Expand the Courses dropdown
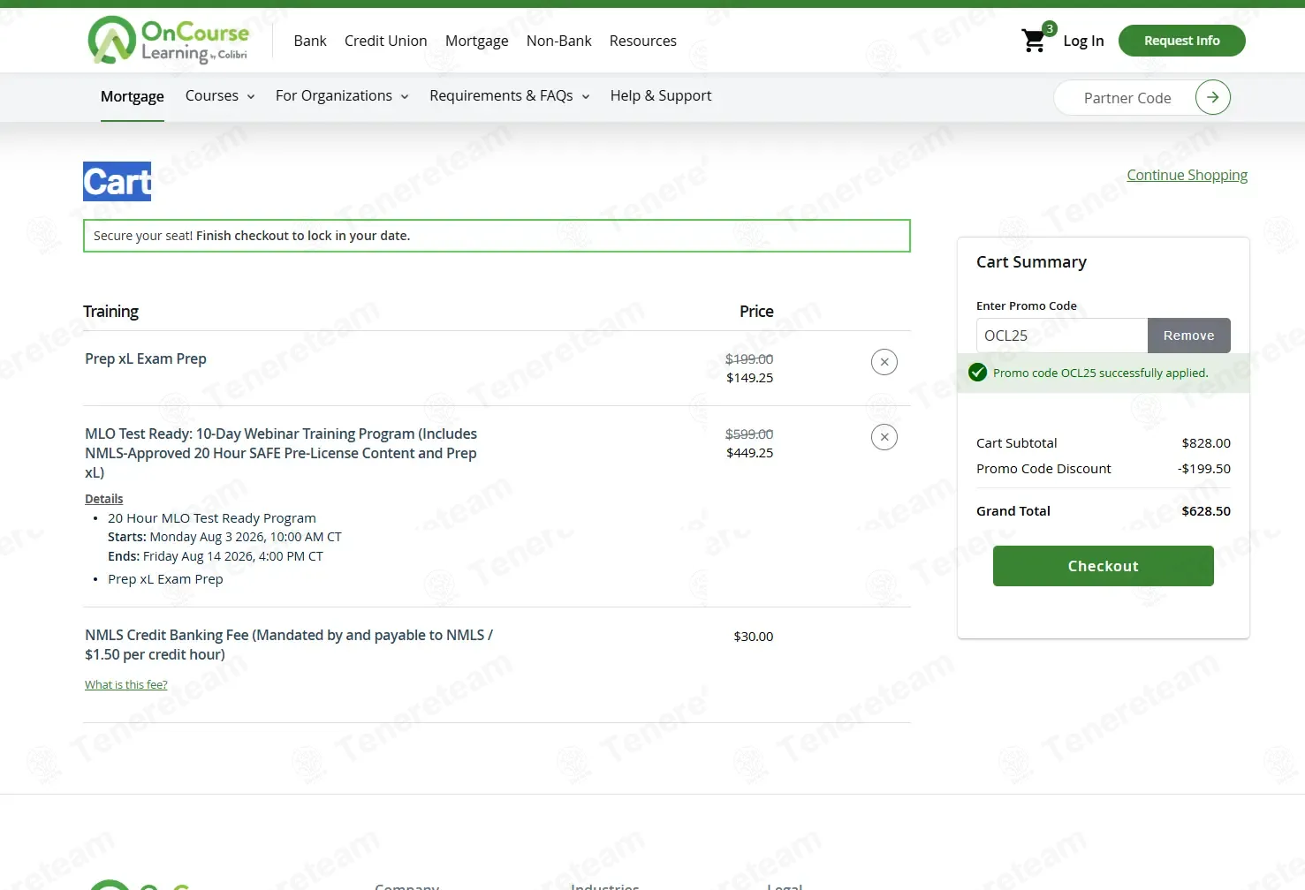Image resolution: width=1305 pixels, height=890 pixels. [x=220, y=96]
